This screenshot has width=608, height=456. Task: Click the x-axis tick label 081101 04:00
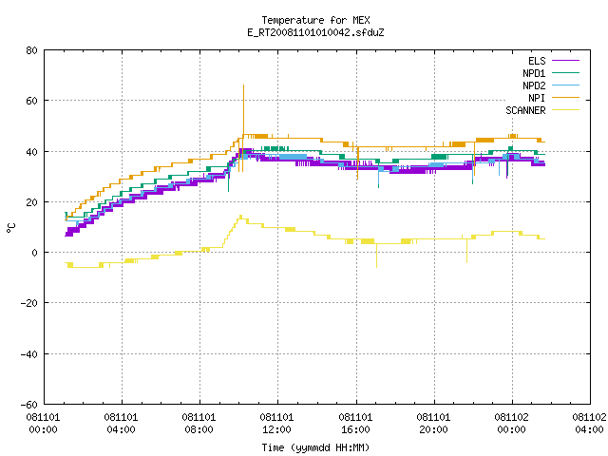(121, 424)
